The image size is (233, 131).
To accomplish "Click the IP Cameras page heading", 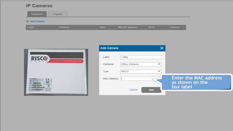I will click(39, 6).
